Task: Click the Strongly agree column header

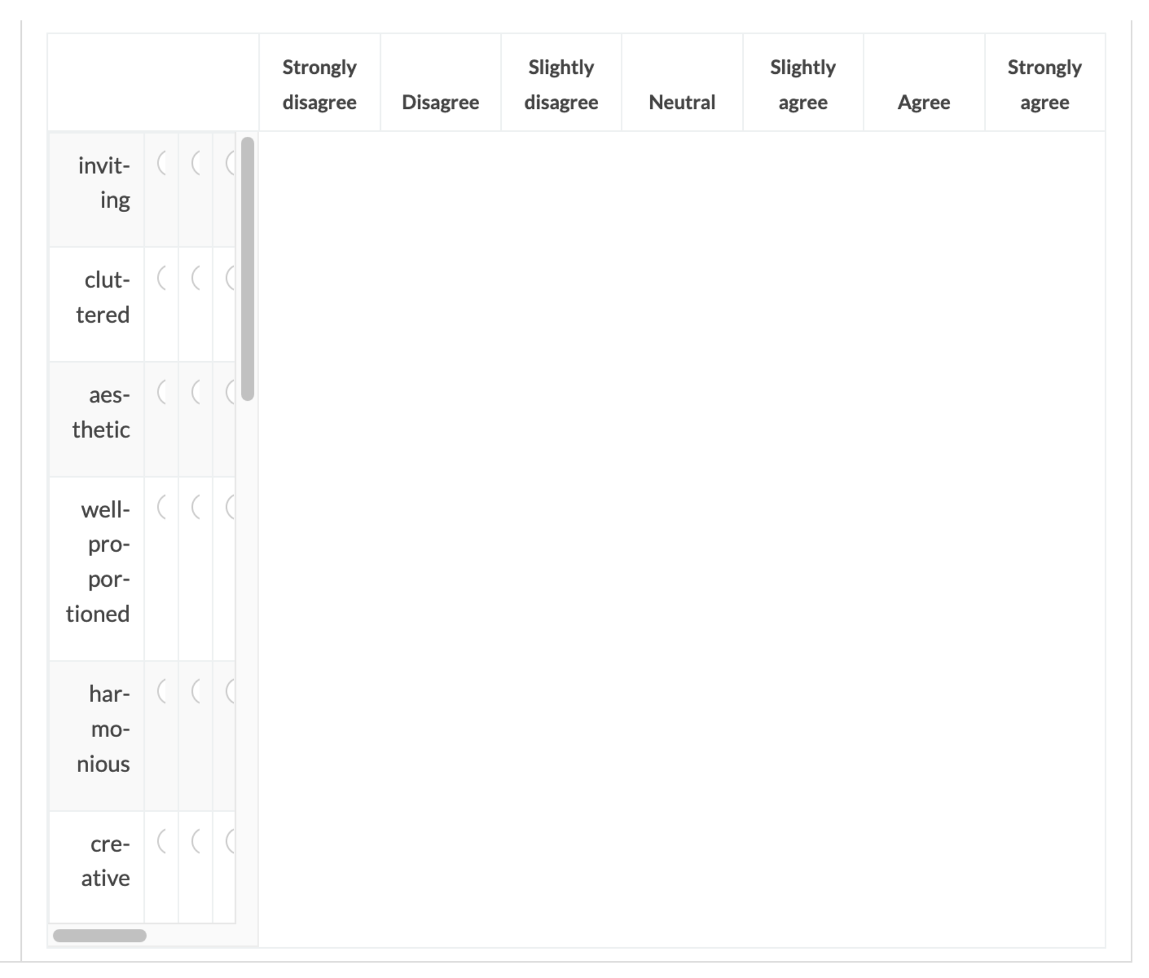Action: pyautogui.click(x=1044, y=84)
